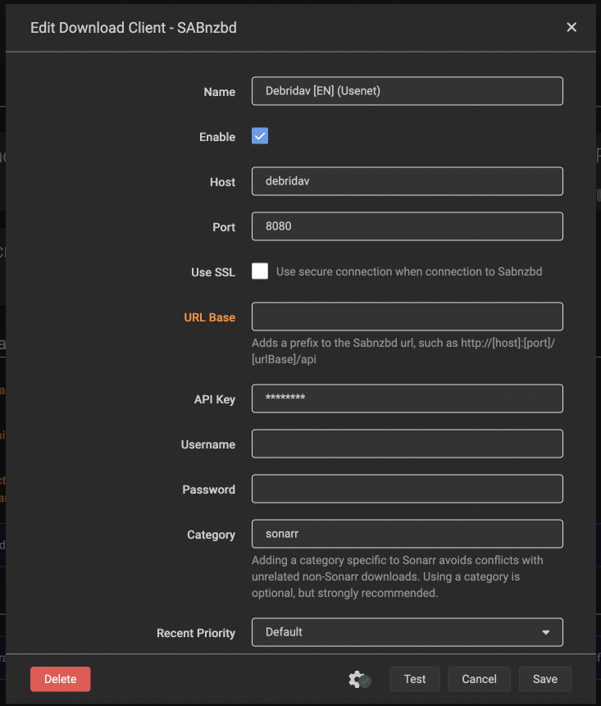This screenshot has width=601, height=706.
Task: Check the Use SSL checkbox
Action: (260, 271)
